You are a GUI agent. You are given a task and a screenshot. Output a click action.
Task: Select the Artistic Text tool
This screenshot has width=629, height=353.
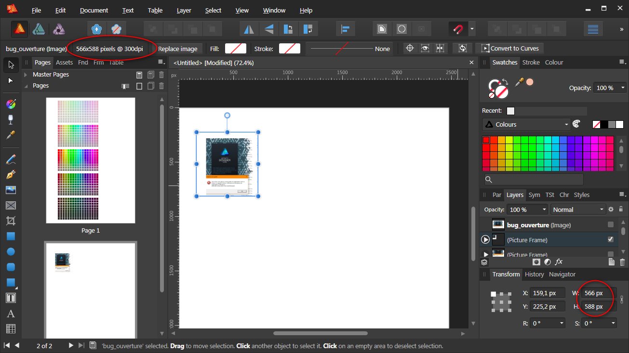(11, 314)
